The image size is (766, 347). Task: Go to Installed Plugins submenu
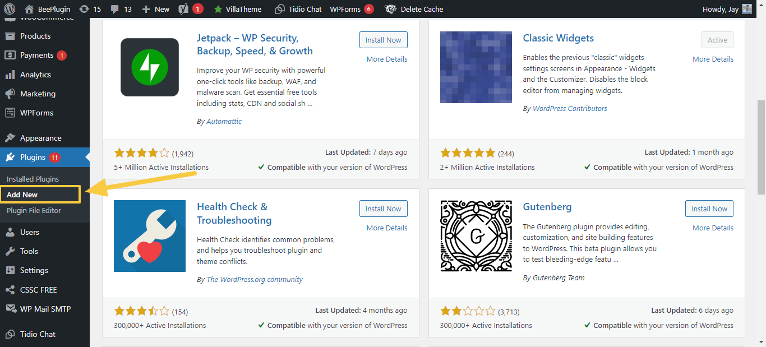[x=33, y=179]
